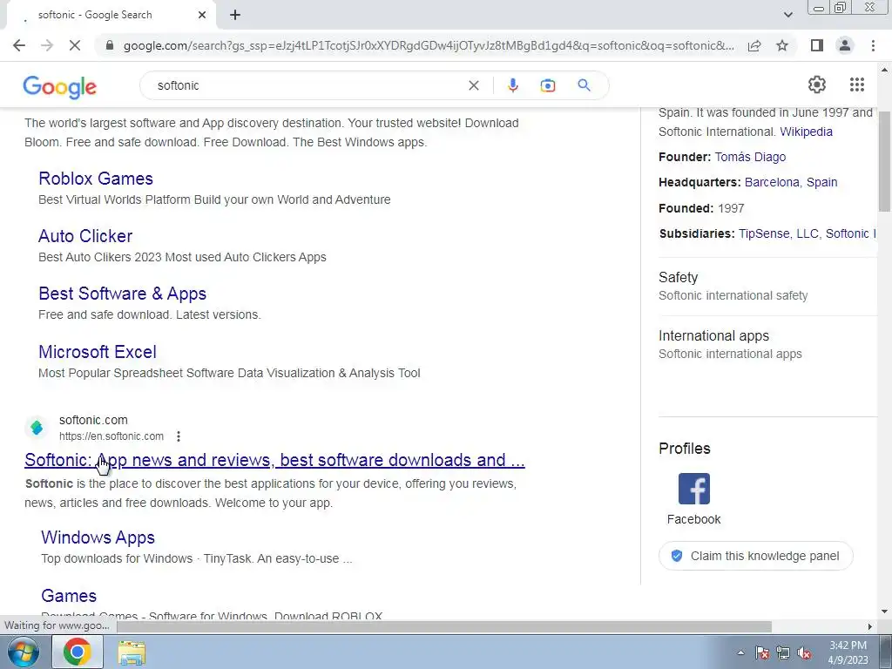Open the Softonic App news and reviews result

pos(274,460)
